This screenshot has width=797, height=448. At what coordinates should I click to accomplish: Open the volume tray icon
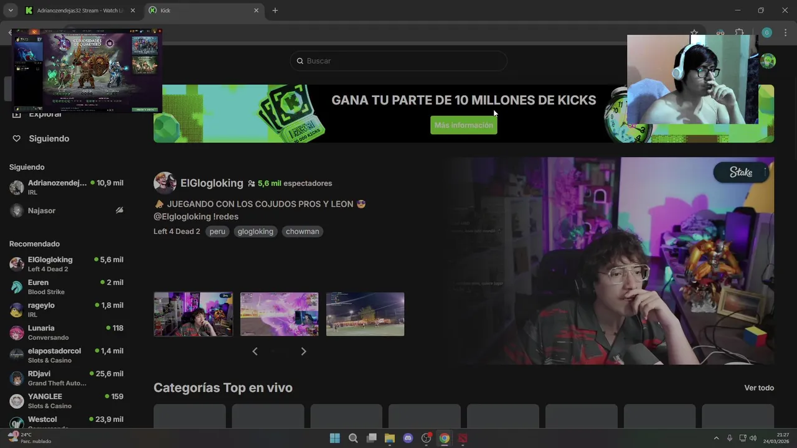coord(753,438)
